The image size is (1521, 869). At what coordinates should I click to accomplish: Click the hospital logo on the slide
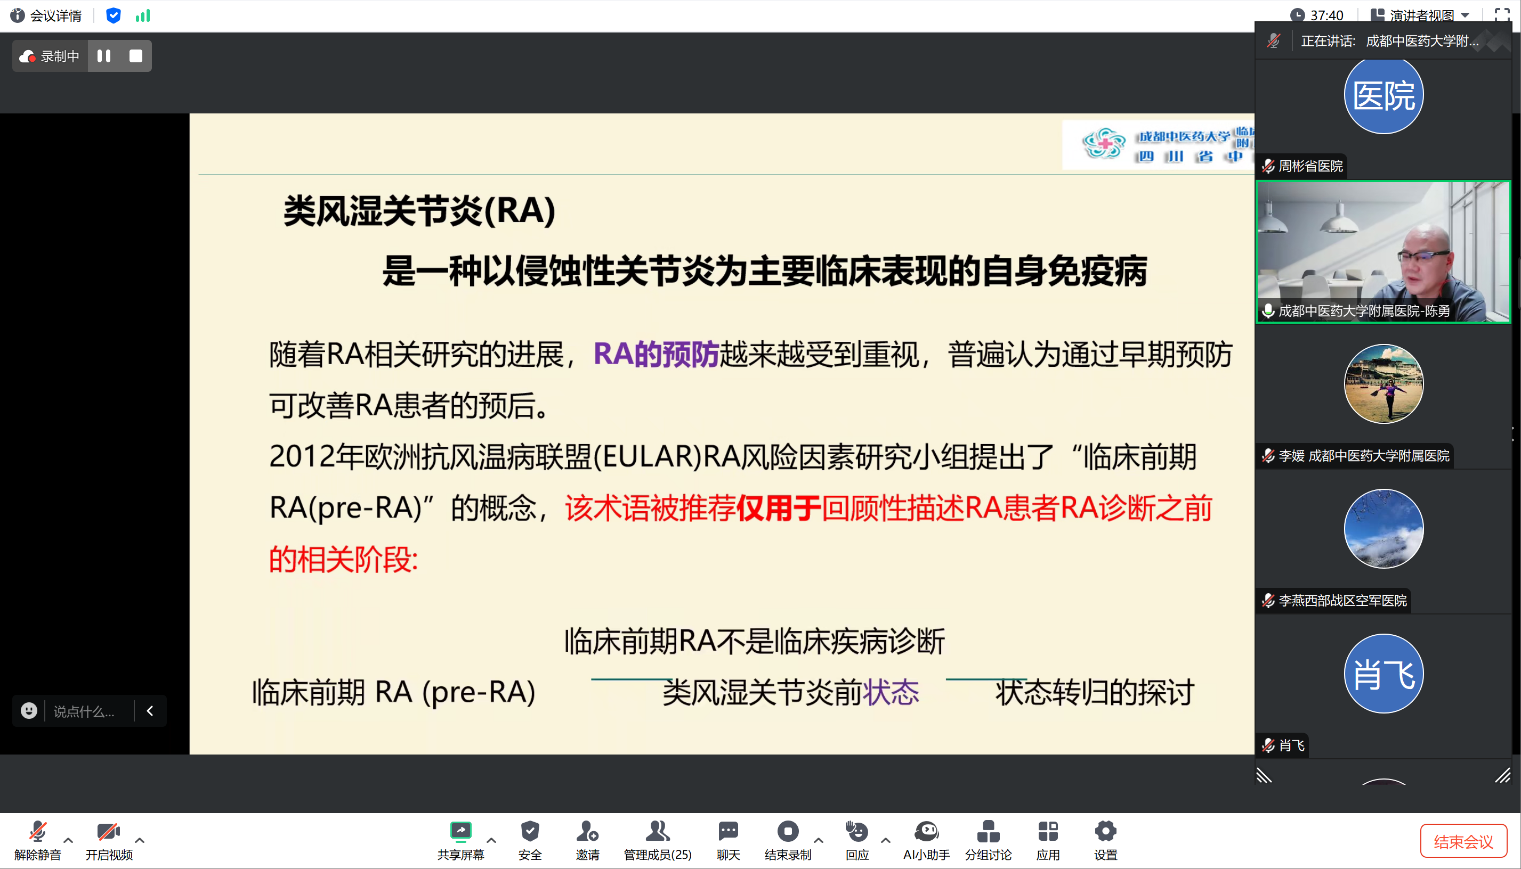coord(1158,144)
